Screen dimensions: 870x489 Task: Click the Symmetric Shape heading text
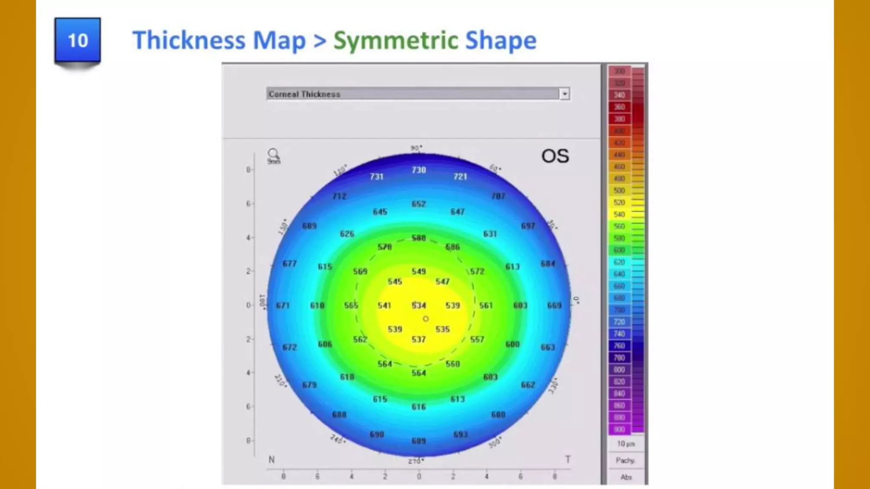(x=435, y=40)
